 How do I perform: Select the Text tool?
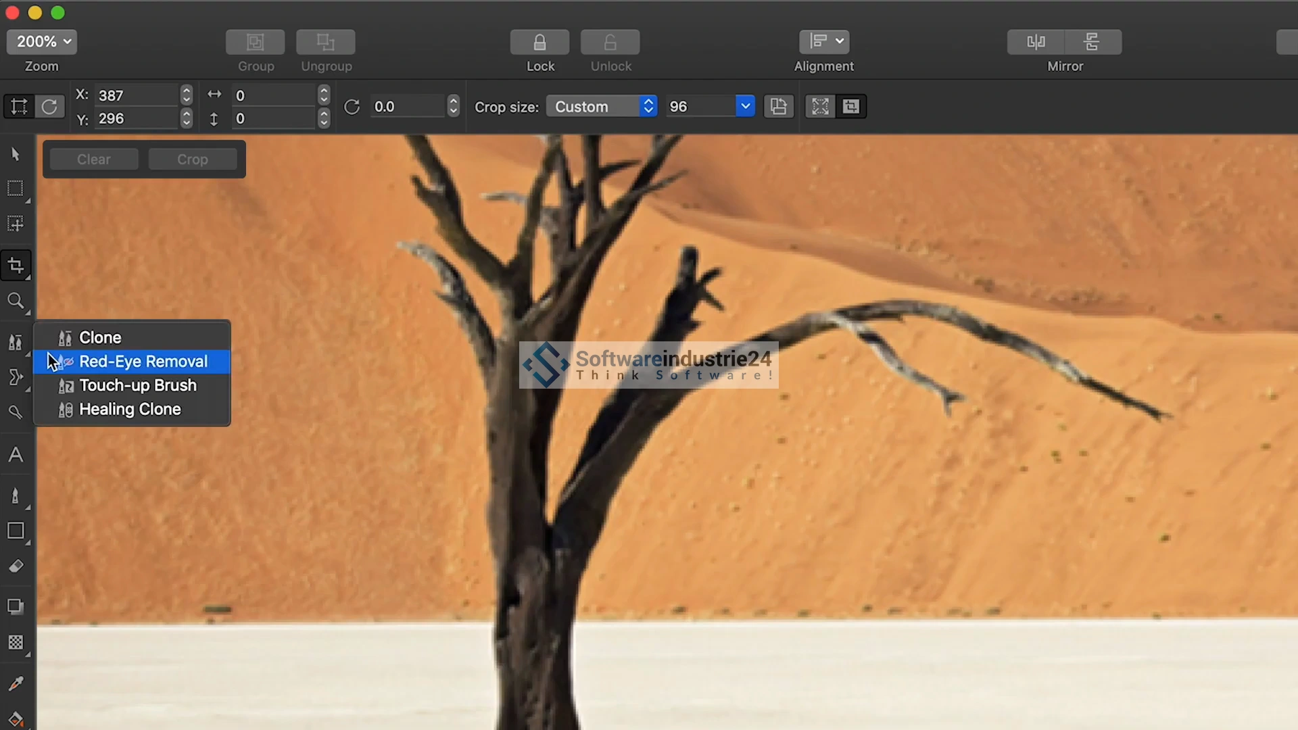point(16,455)
